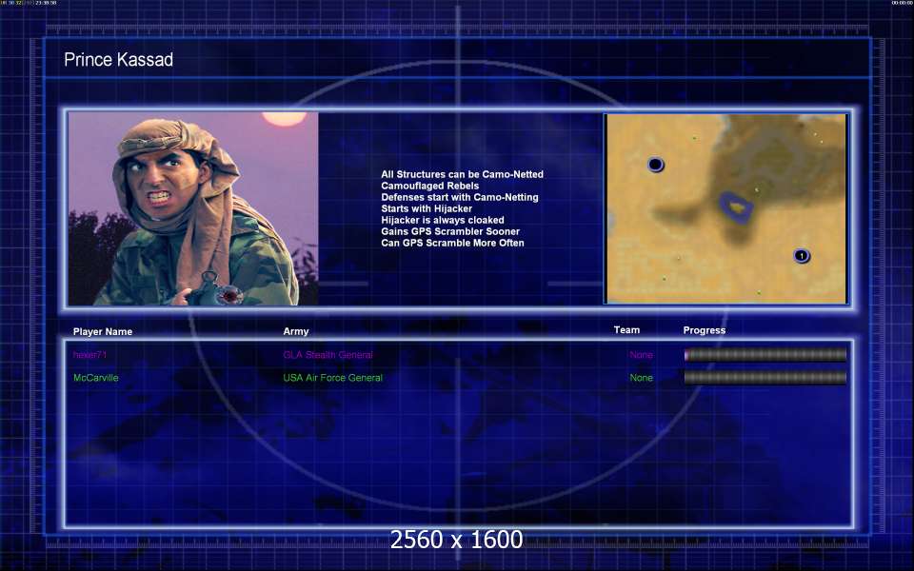Screen dimensions: 914x571
Task: Click the Team column header
Action: pos(626,330)
